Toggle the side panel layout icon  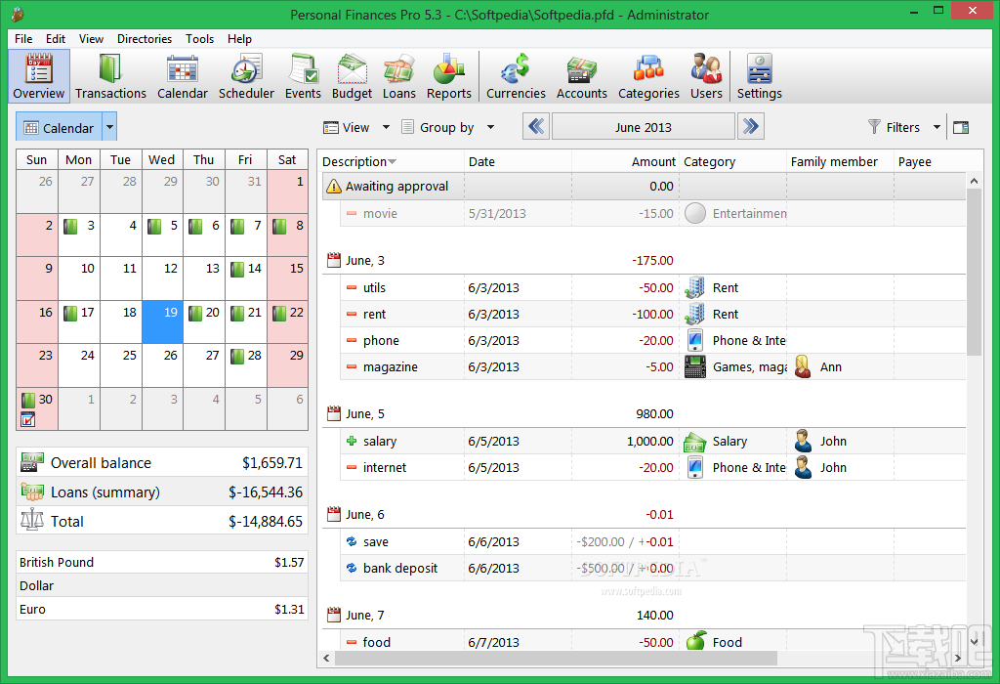961,128
